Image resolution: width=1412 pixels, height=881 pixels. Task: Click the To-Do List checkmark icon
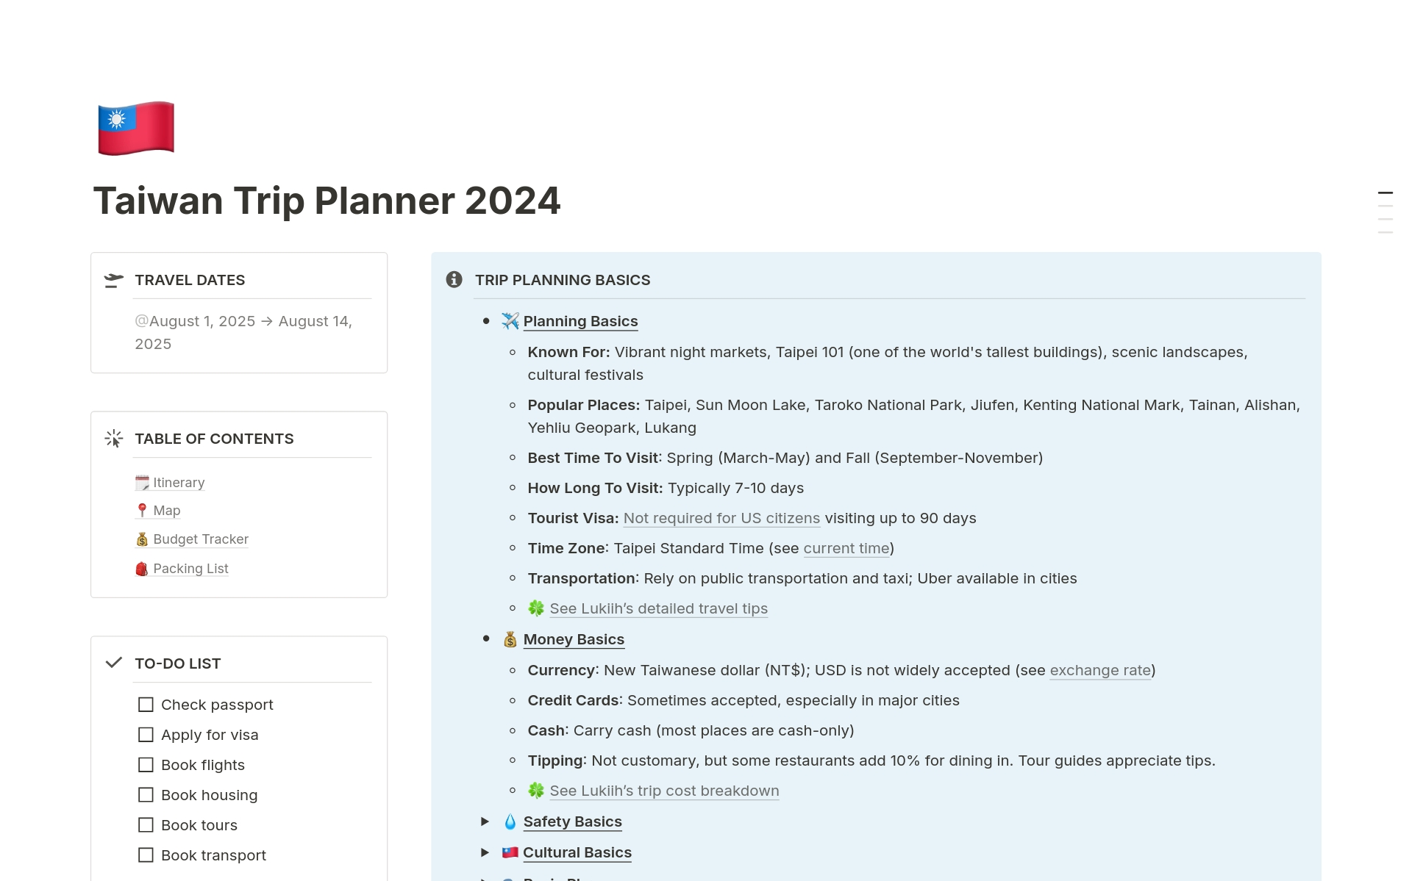pos(113,662)
